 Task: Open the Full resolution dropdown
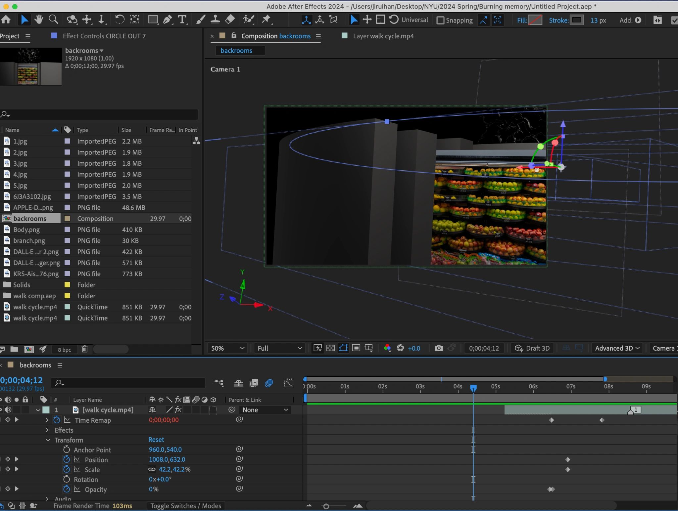click(280, 348)
